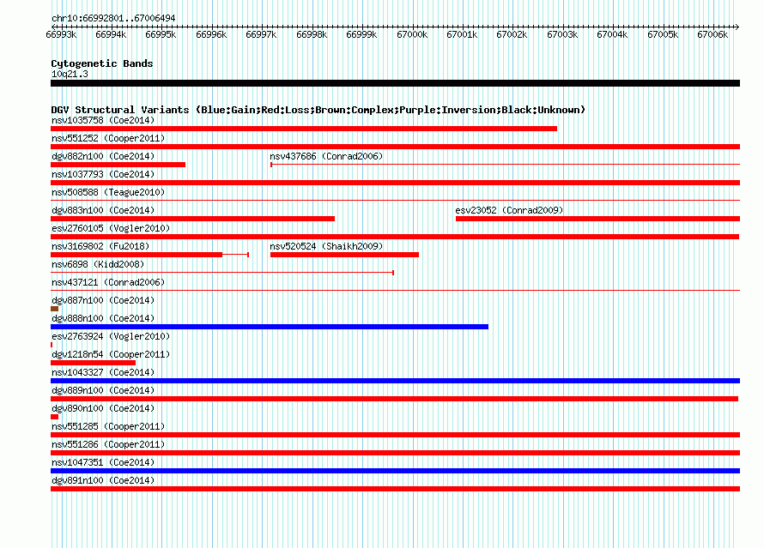Click the nsv437686 thin red line feature
Viewport: 764px width, 548px height.
tap(506, 165)
